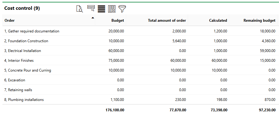Viewport: 279px width, 115px height.
Task: Click Excavation budget 0.00
Action: (x=121, y=80)
